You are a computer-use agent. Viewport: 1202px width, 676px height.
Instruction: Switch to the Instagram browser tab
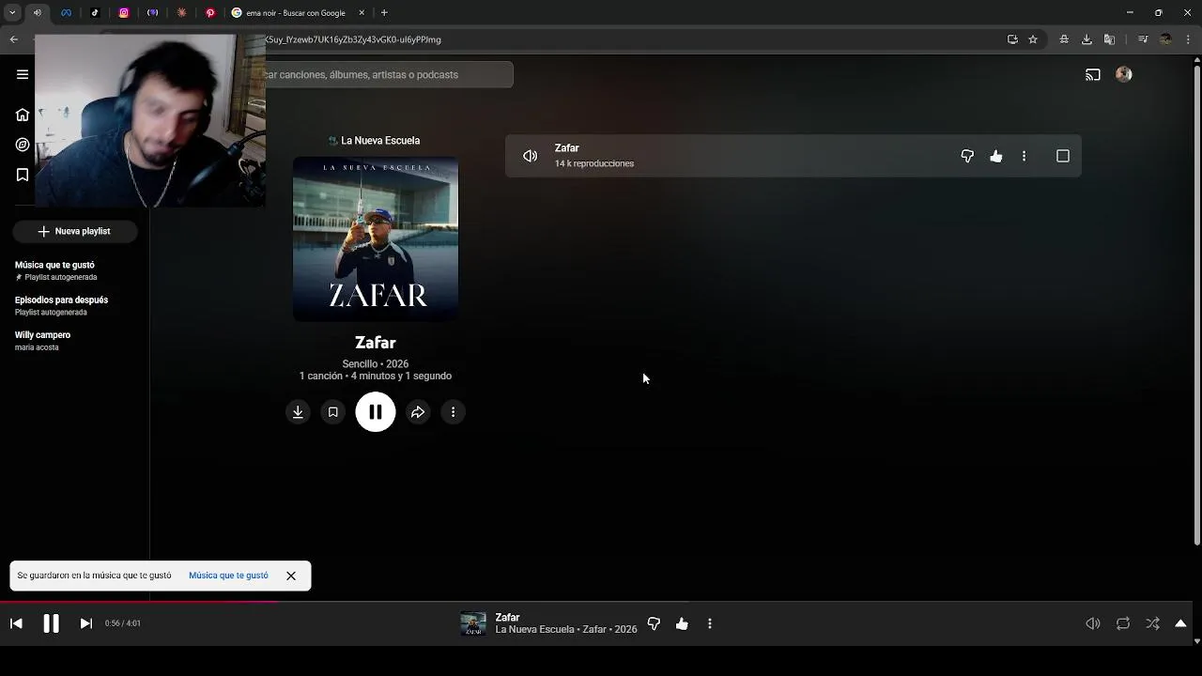click(124, 12)
